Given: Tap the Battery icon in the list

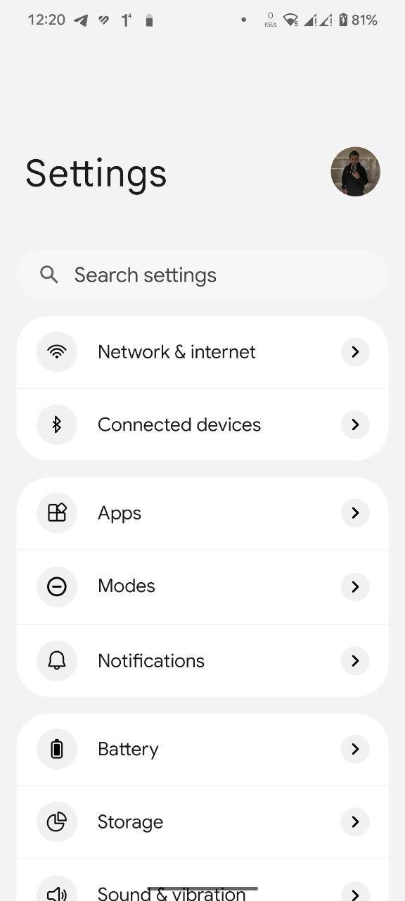Looking at the screenshot, I should (x=57, y=749).
